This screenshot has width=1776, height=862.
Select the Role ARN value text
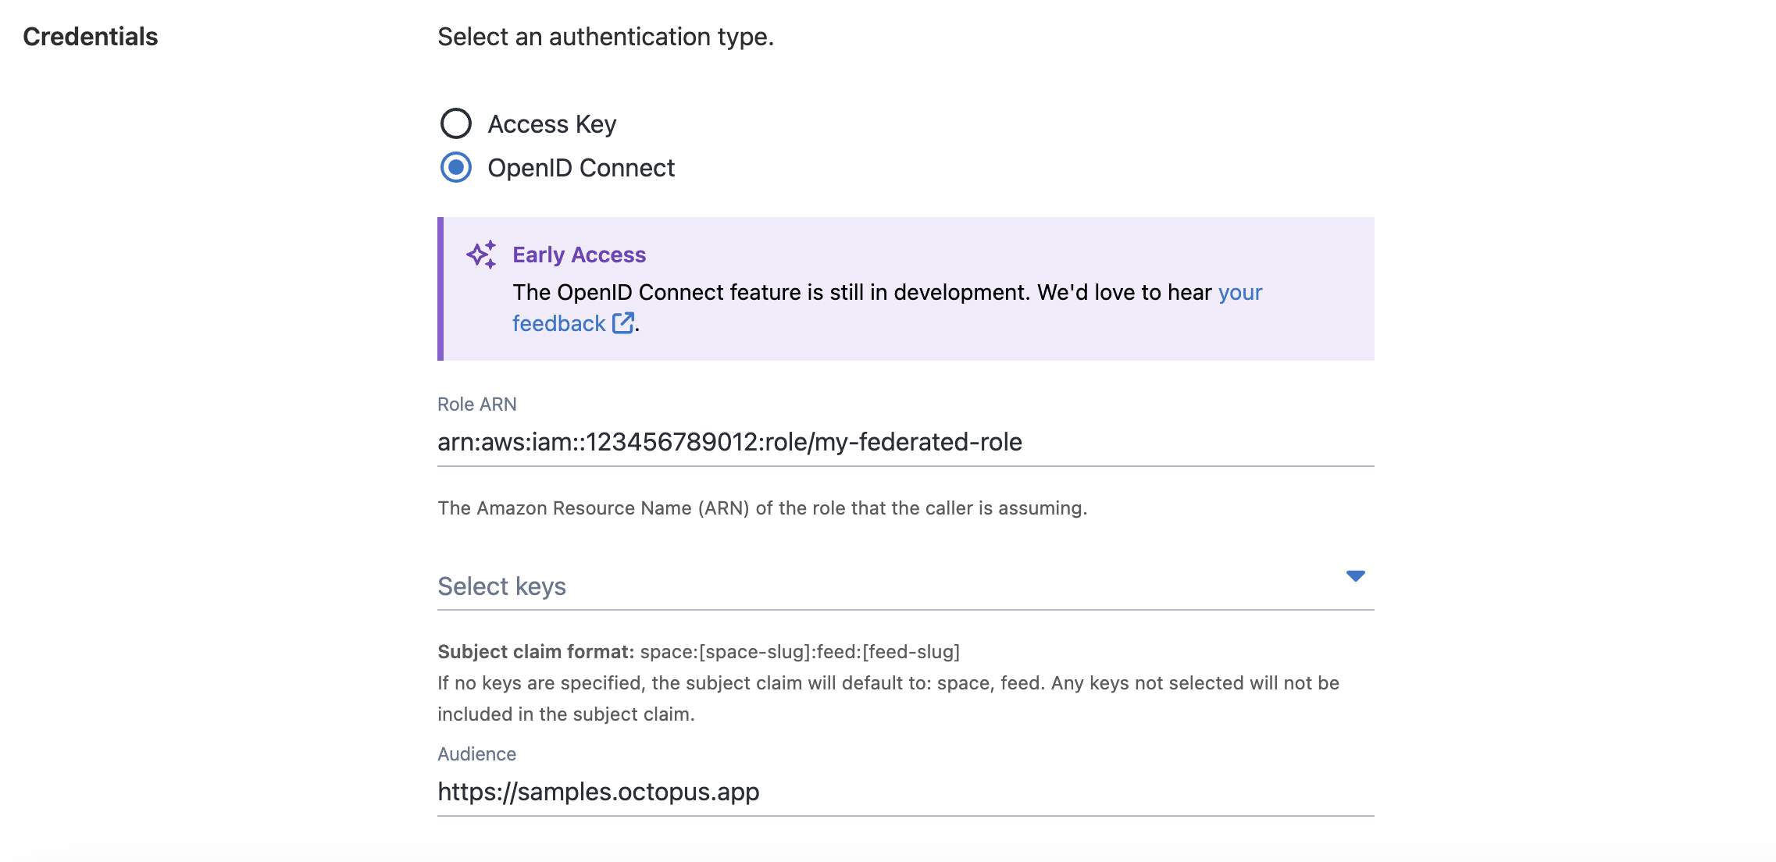pyautogui.click(x=730, y=442)
